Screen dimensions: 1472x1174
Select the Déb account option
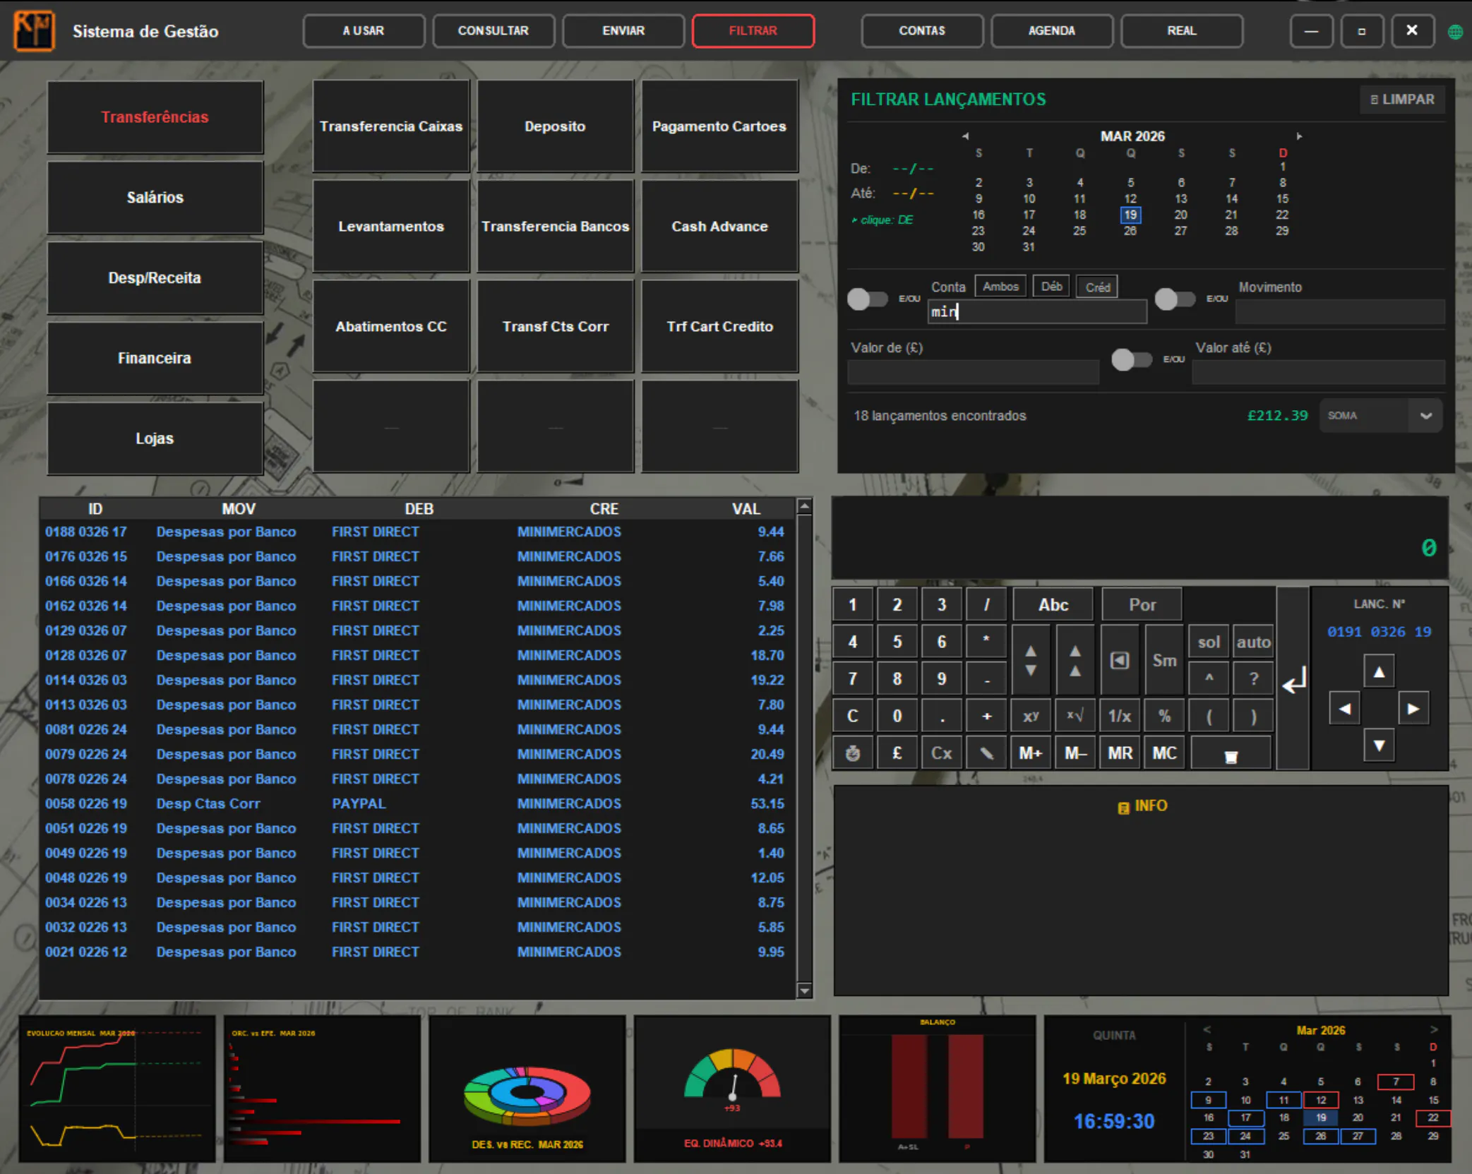[x=1051, y=287]
